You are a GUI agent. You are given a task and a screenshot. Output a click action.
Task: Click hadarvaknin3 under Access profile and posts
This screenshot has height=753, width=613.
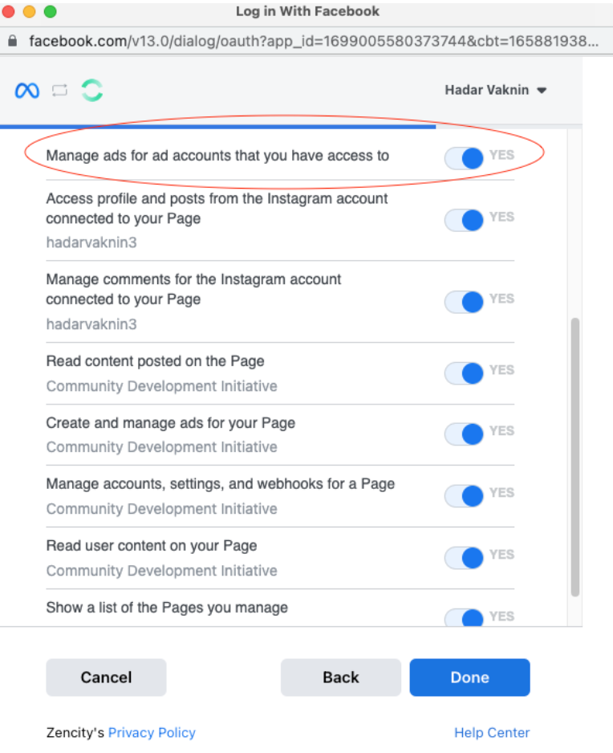[91, 242]
